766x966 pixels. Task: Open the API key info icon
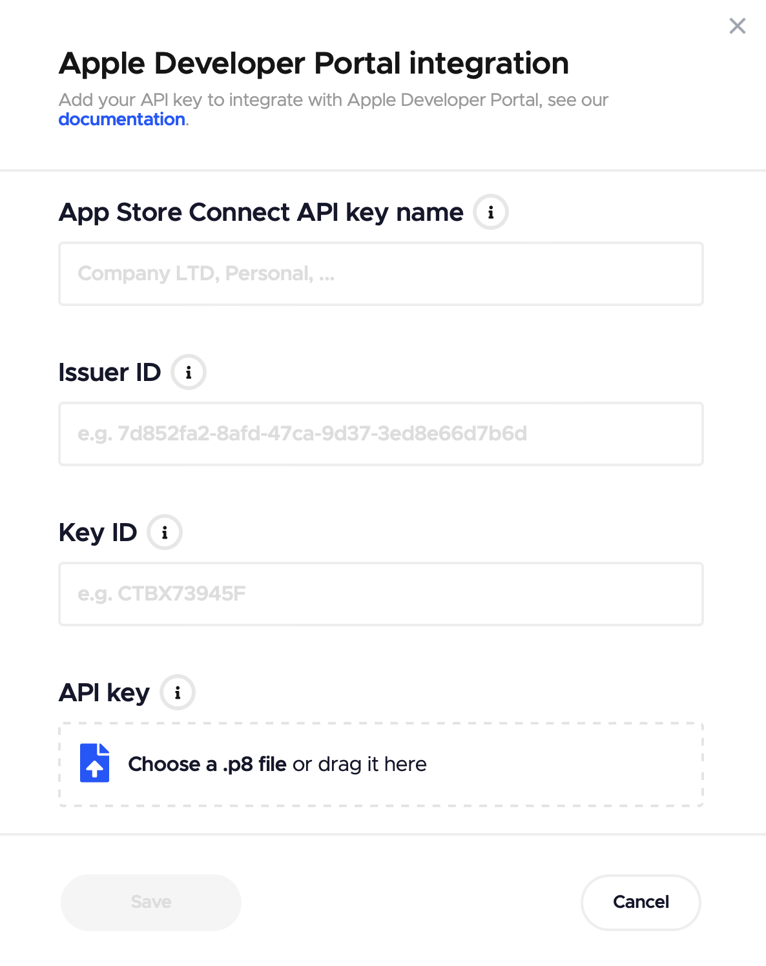pos(178,693)
